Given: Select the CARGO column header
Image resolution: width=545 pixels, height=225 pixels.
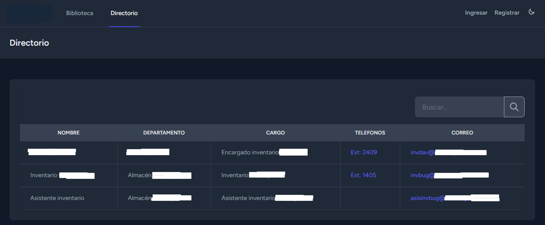Looking at the screenshot, I should (x=275, y=133).
